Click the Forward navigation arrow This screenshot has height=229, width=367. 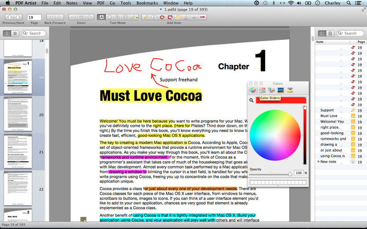[x=60, y=17]
